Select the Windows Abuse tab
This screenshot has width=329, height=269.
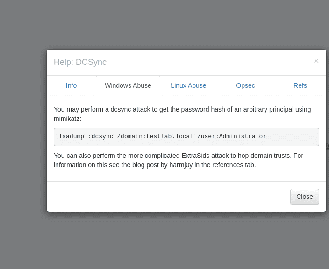click(x=128, y=85)
